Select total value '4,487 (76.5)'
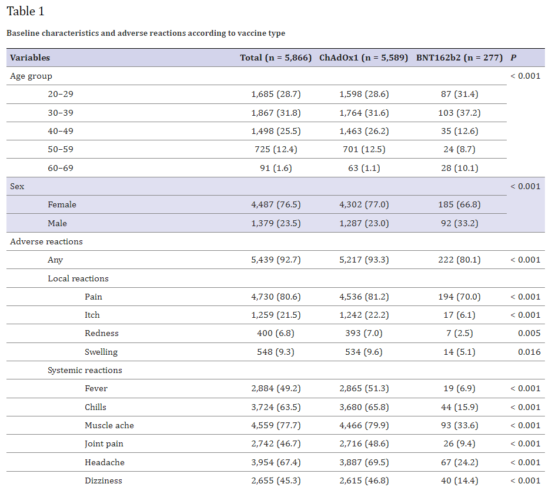Image resolution: width=552 pixels, height=494 pixels. pos(276,205)
